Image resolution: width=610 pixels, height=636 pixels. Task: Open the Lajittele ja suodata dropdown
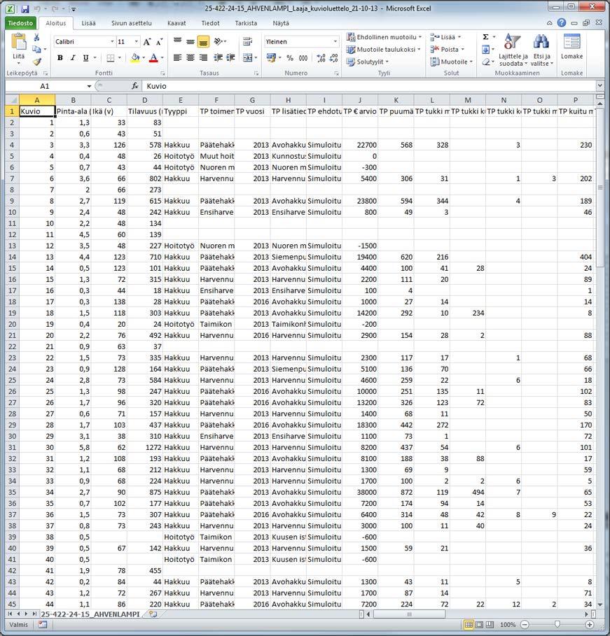pyautogui.click(x=513, y=50)
